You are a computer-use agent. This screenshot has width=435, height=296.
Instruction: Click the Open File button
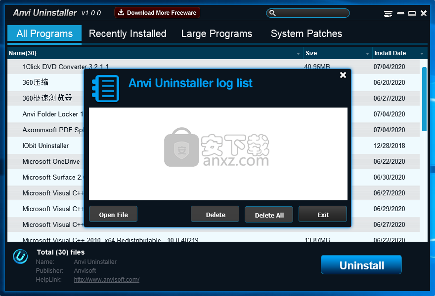113,214
